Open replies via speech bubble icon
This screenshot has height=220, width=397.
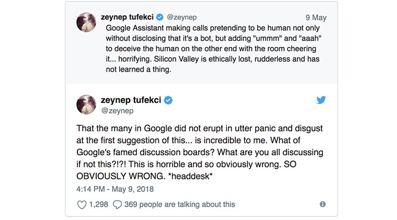[117, 205]
